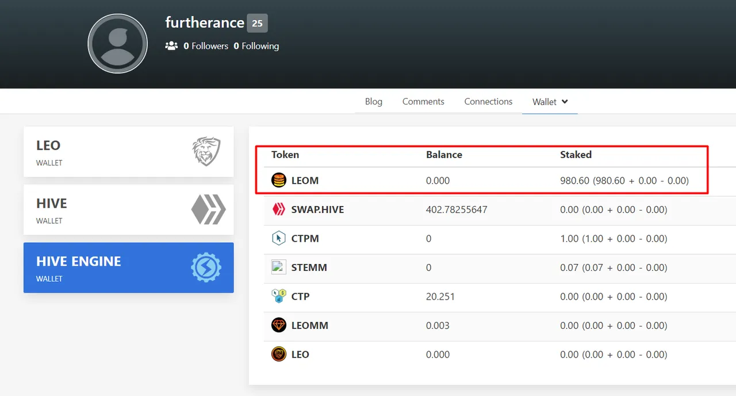Image resolution: width=736 pixels, height=396 pixels.
Task: Click the Staked column header
Action: coord(576,154)
